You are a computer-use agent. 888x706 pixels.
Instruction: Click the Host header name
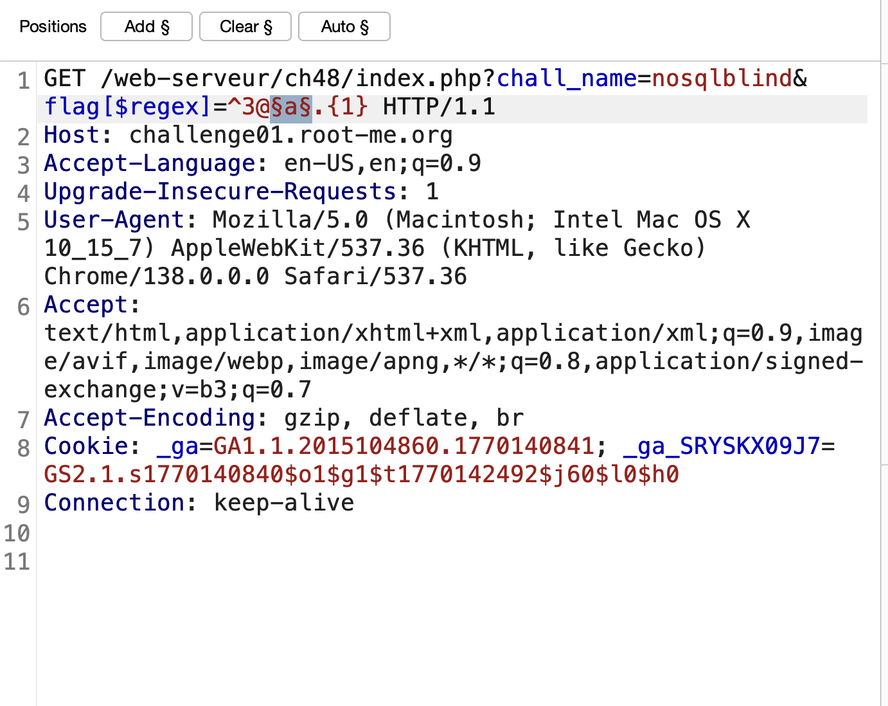pos(72,135)
